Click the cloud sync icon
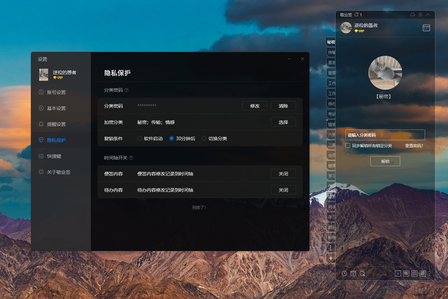The height and width of the screenshot is (299, 448). coord(412,15)
